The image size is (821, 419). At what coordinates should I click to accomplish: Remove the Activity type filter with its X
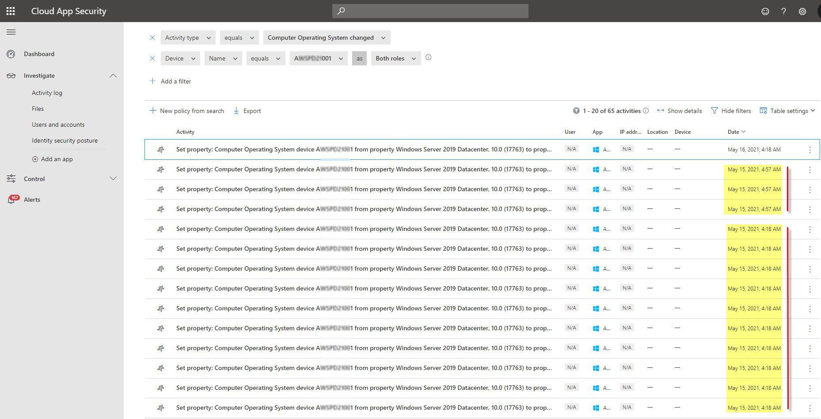tap(152, 38)
